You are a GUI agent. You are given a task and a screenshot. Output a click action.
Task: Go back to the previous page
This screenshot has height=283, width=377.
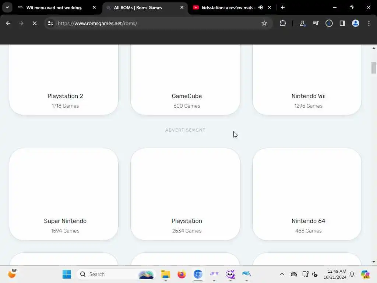(x=8, y=23)
